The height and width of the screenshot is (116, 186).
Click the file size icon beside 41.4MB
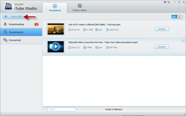point(84,30)
